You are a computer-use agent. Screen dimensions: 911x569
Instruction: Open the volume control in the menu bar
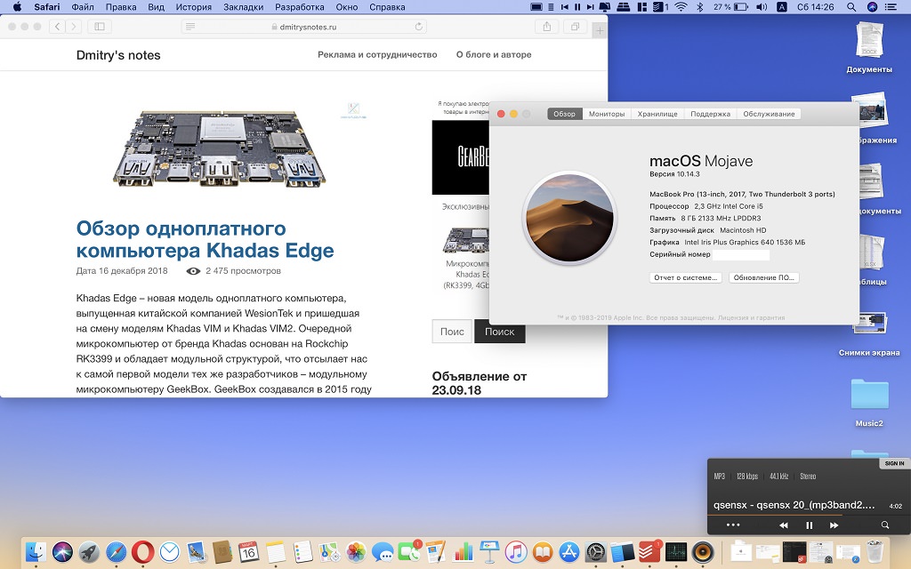click(x=758, y=7)
